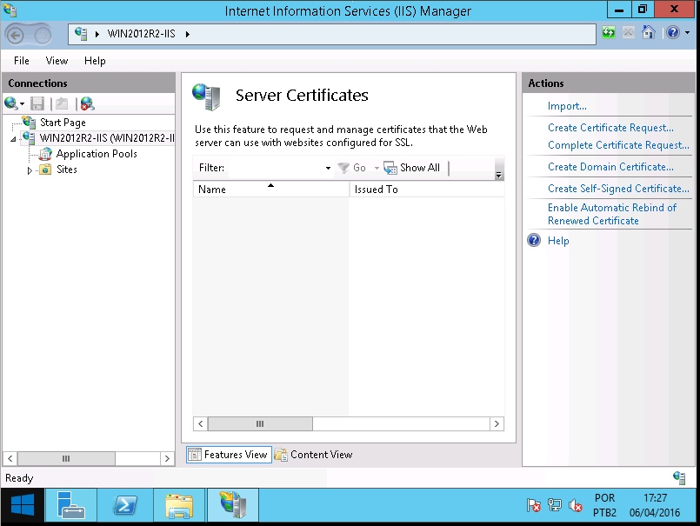Open dropdown arrow next to toolbar Help icon
The height and width of the screenshot is (526, 700).
coord(688,32)
